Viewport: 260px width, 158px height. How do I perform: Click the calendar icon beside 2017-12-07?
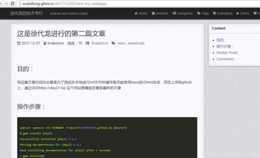click(x=19, y=43)
